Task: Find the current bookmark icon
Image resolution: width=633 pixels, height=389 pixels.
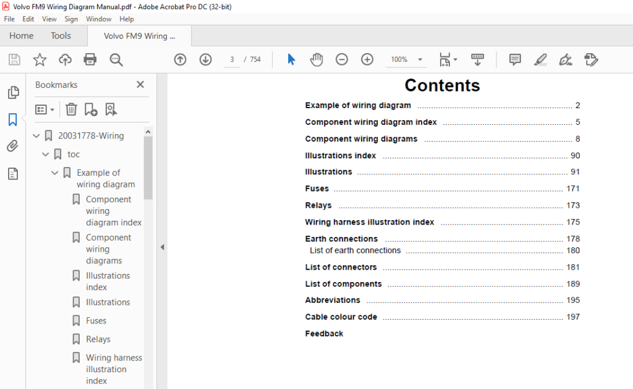Action: [x=111, y=109]
